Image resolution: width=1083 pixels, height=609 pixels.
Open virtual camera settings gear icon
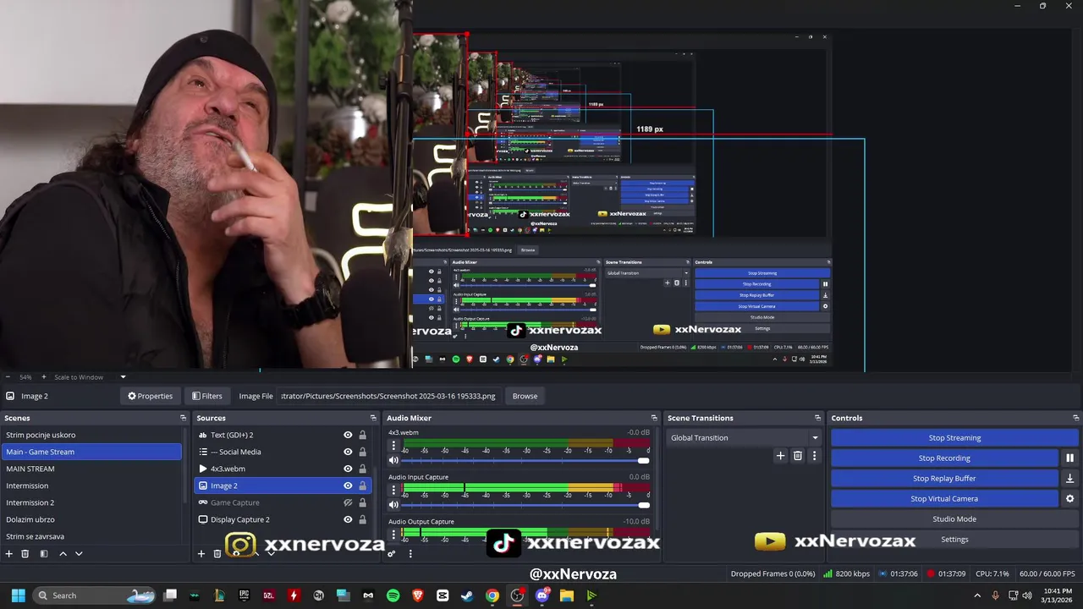(1069, 498)
